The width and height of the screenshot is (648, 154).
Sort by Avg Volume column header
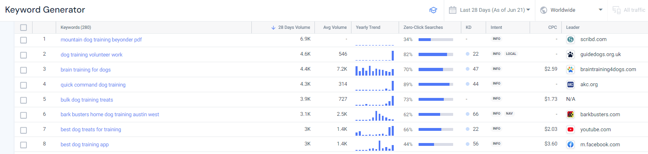(x=335, y=28)
